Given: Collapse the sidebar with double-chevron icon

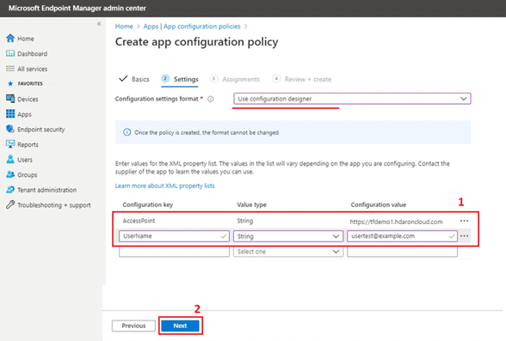Looking at the screenshot, I should [x=99, y=24].
